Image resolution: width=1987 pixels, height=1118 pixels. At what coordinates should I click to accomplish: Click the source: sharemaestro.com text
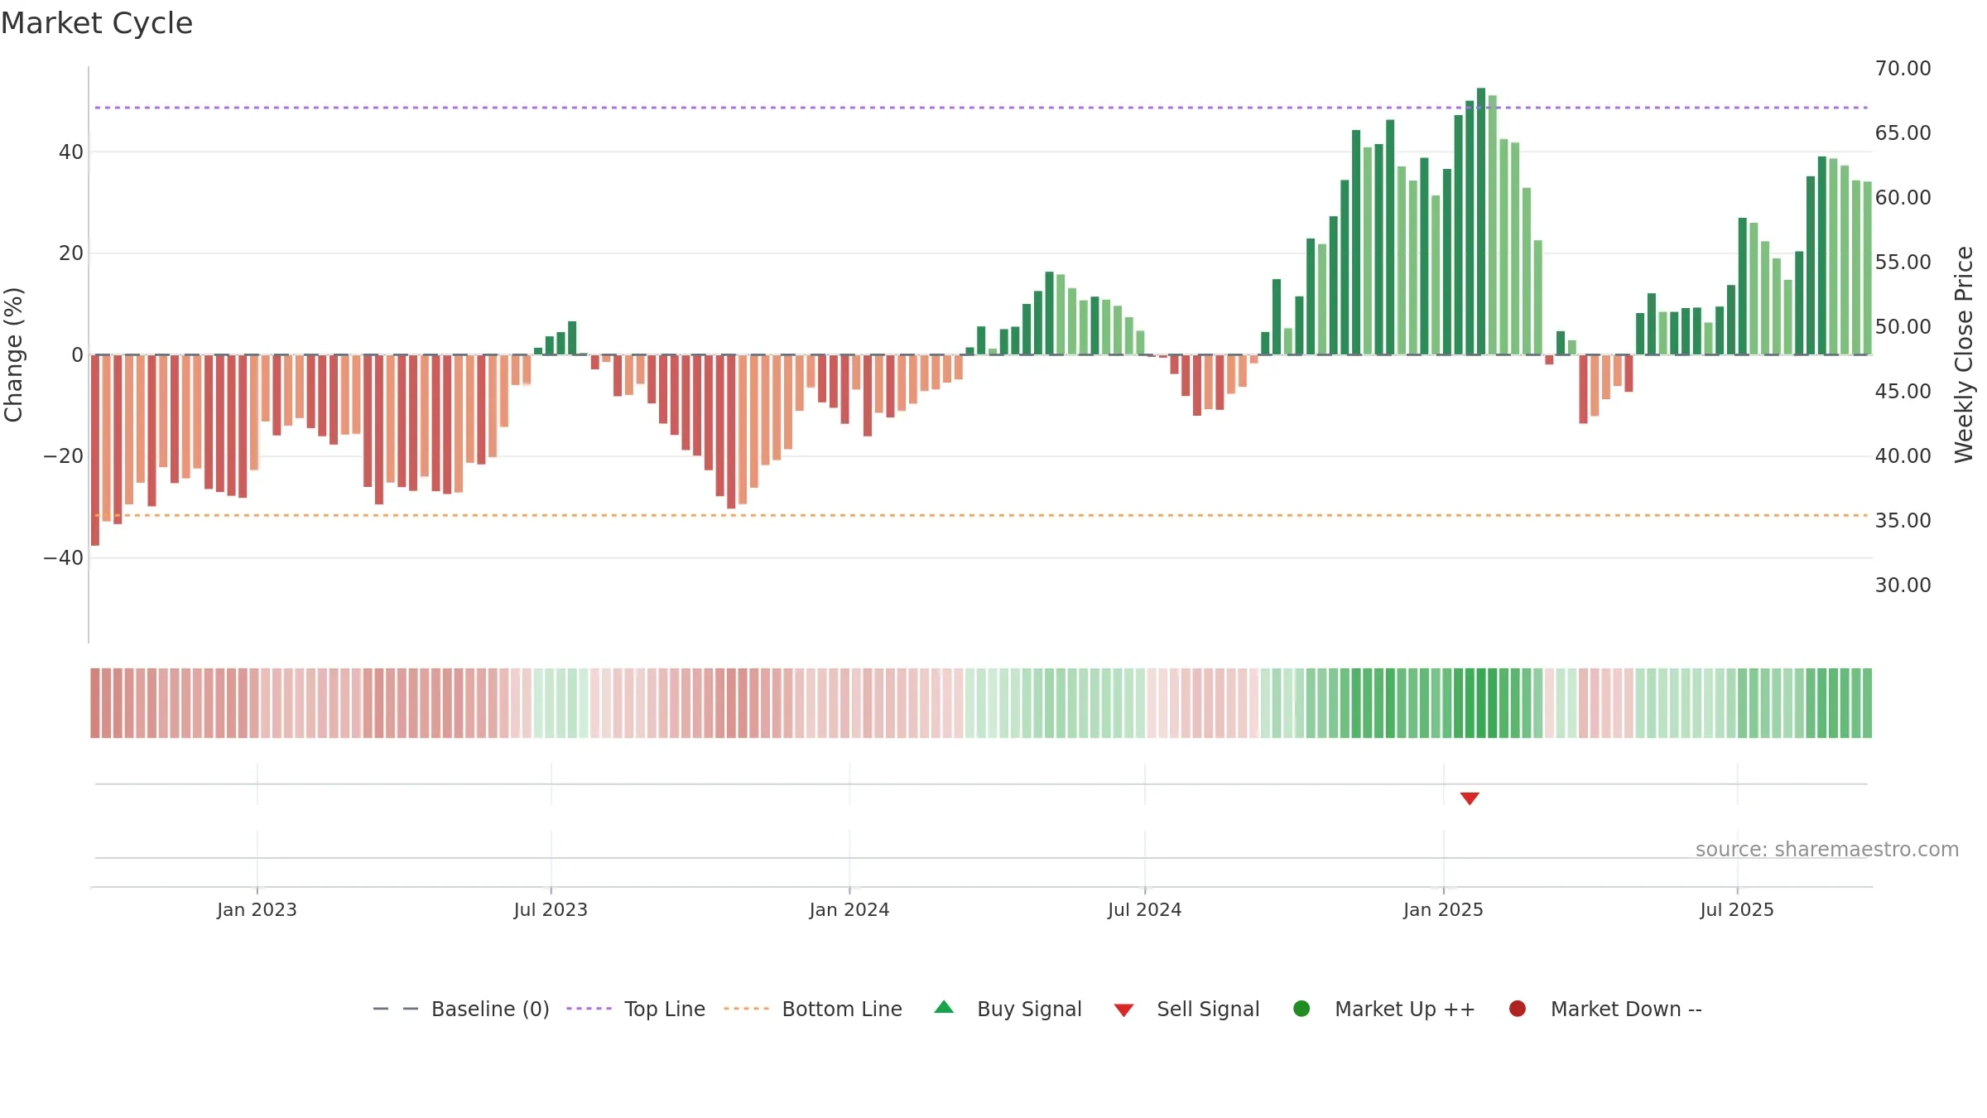coord(1827,850)
